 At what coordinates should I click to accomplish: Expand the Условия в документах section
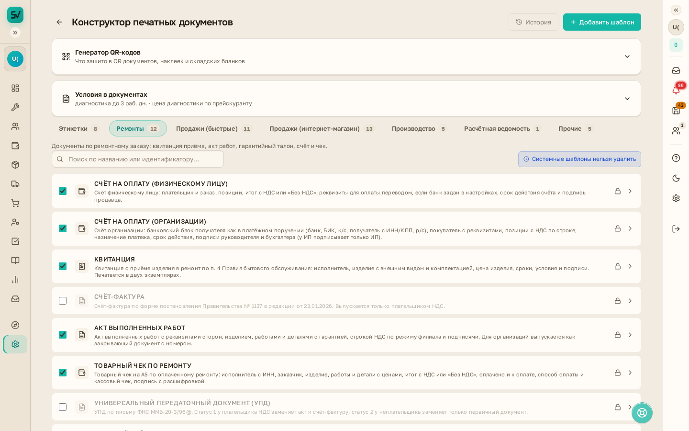[346, 99]
